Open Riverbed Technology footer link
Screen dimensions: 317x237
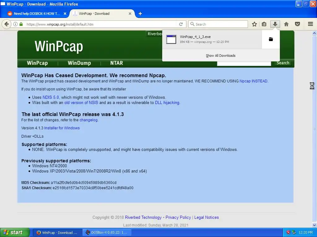(x=143, y=218)
